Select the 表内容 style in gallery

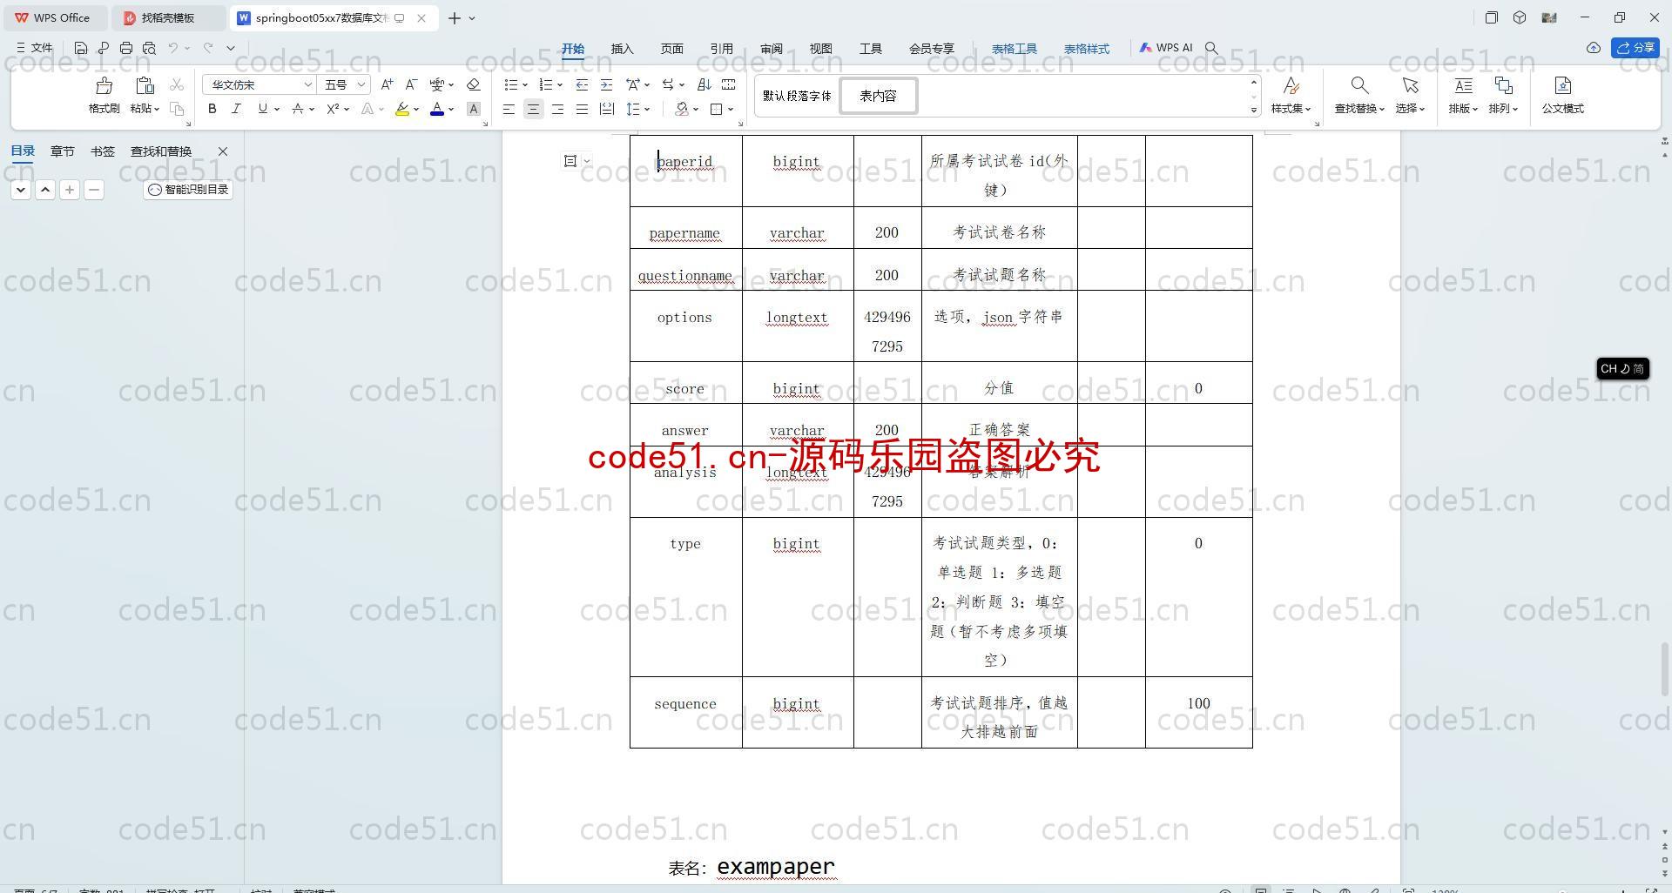pos(878,96)
